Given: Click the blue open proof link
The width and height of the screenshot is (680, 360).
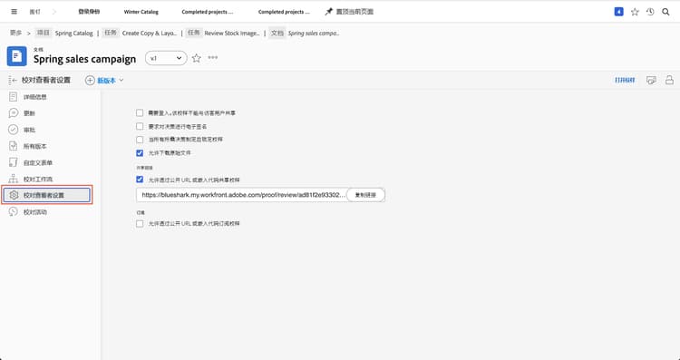Looking at the screenshot, I should [x=625, y=80].
